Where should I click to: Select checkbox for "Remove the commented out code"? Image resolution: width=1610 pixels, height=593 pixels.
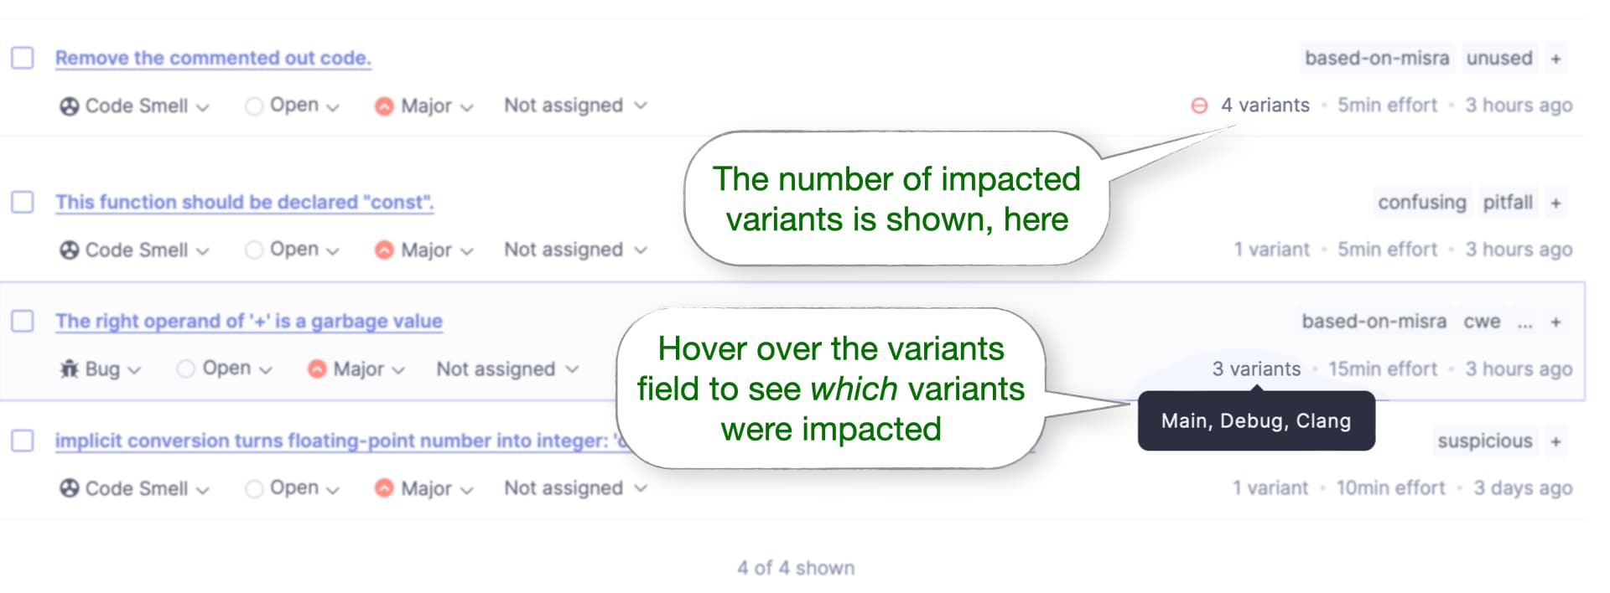(x=24, y=58)
